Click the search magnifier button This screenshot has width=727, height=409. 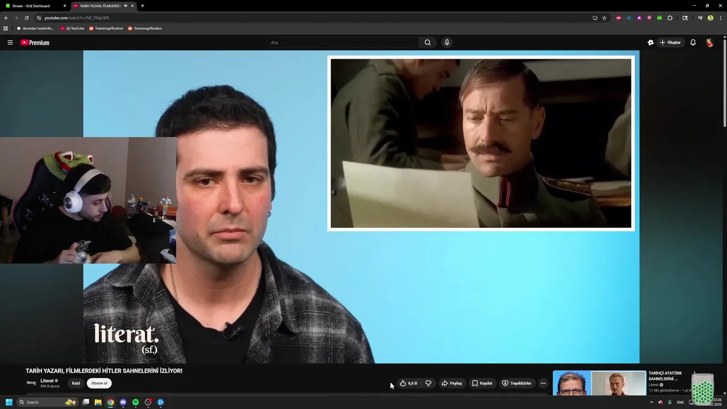(428, 43)
